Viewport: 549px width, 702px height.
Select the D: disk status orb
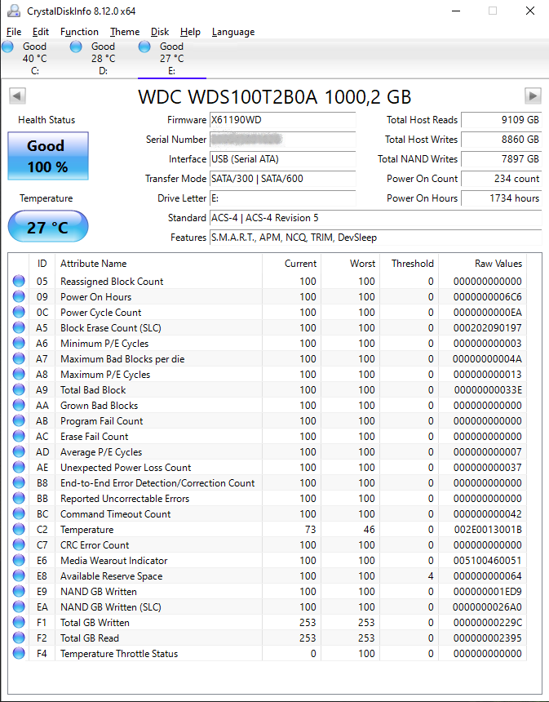click(76, 46)
